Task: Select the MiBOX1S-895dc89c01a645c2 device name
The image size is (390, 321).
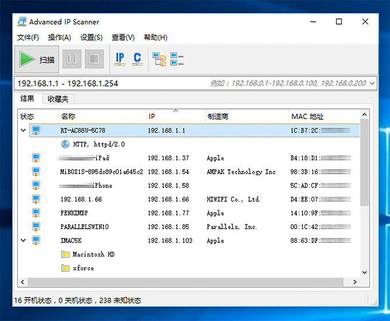Action: (102, 172)
